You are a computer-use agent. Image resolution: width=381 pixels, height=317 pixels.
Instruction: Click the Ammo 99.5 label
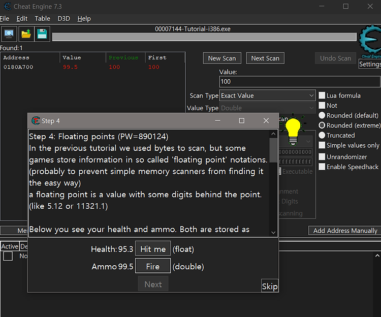(112, 267)
